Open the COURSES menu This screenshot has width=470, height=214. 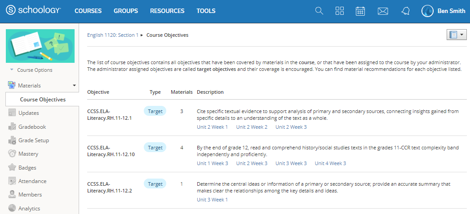(x=88, y=11)
